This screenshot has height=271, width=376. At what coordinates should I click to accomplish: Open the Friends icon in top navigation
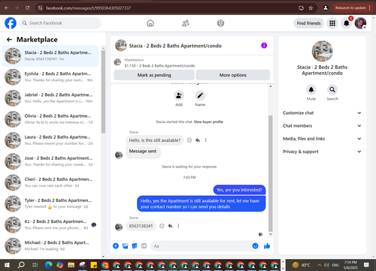[x=186, y=23]
